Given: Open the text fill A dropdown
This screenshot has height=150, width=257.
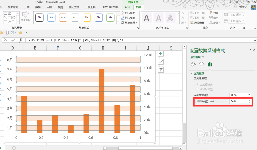Looking at the screenshot, I should 184,13.
